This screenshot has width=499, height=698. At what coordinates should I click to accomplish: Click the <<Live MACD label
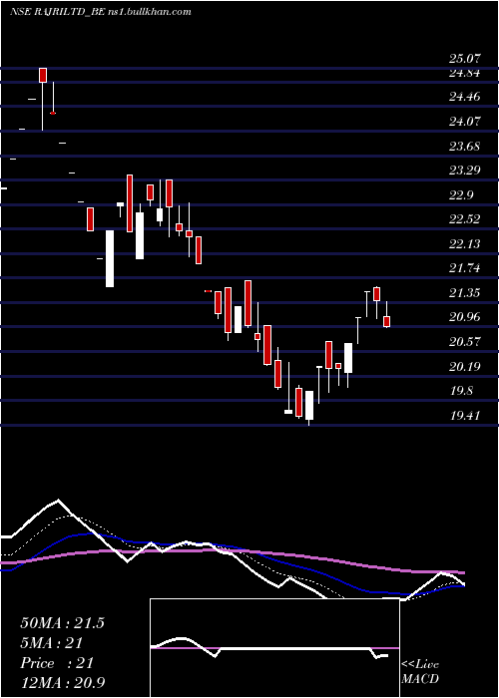(420, 671)
